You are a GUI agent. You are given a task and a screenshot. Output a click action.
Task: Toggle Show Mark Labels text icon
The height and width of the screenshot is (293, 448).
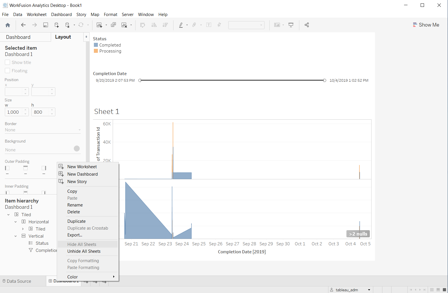tap(209, 25)
